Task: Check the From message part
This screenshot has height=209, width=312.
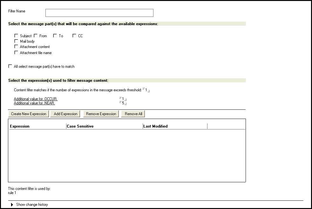Action: point(36,36)
